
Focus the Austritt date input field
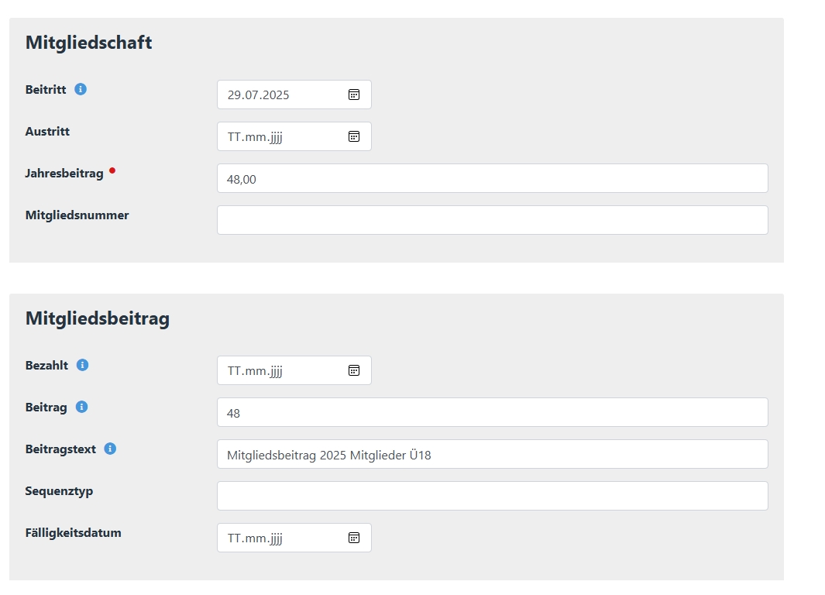pos(294,137)
